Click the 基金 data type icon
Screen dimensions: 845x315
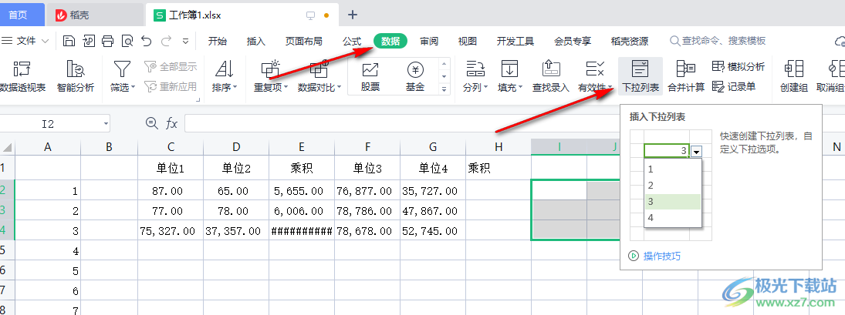tap(415, 69)
